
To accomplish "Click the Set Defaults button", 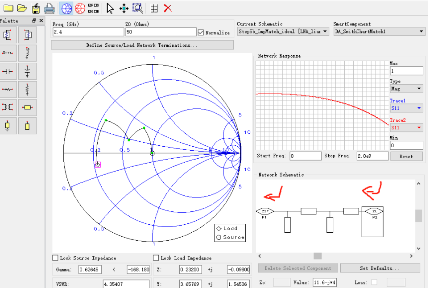I will [380, 268].
